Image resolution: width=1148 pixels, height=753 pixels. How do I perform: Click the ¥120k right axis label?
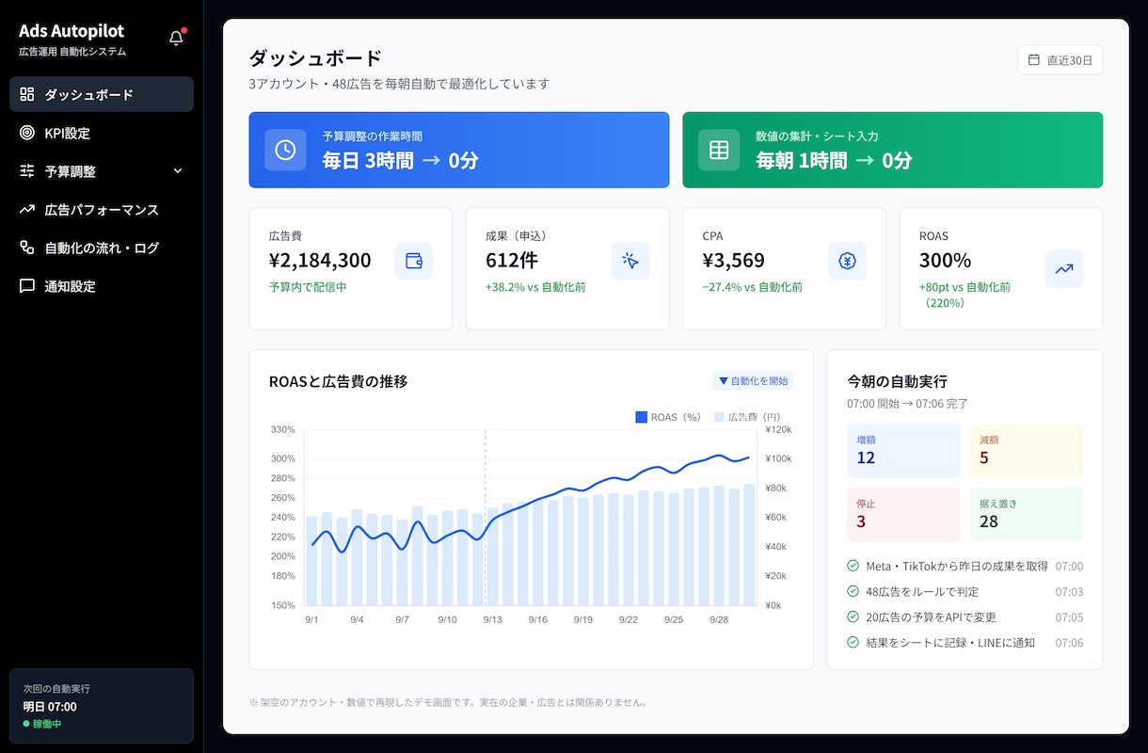pos(778,429)
